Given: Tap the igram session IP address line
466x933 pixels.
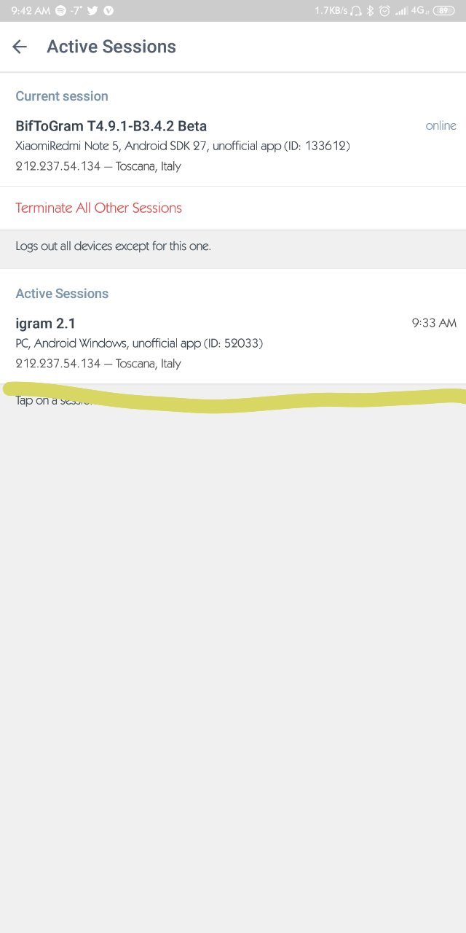Looking at the screenshot, I should pos(98,363).
